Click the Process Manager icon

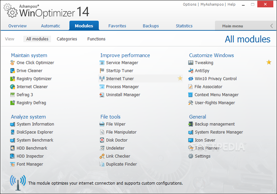tap(102, 87)
